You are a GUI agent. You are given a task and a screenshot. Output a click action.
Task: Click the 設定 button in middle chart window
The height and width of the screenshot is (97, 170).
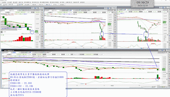click(109, 10)
